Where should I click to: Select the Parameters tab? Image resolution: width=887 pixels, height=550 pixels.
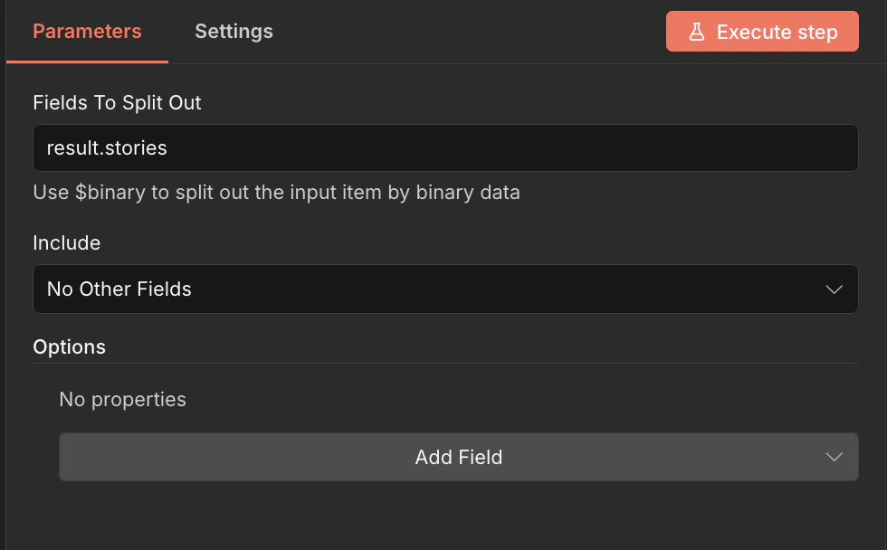[x=87, y=31]
